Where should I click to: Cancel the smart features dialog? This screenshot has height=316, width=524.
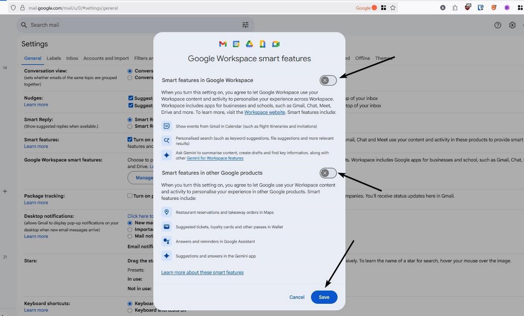297,297
